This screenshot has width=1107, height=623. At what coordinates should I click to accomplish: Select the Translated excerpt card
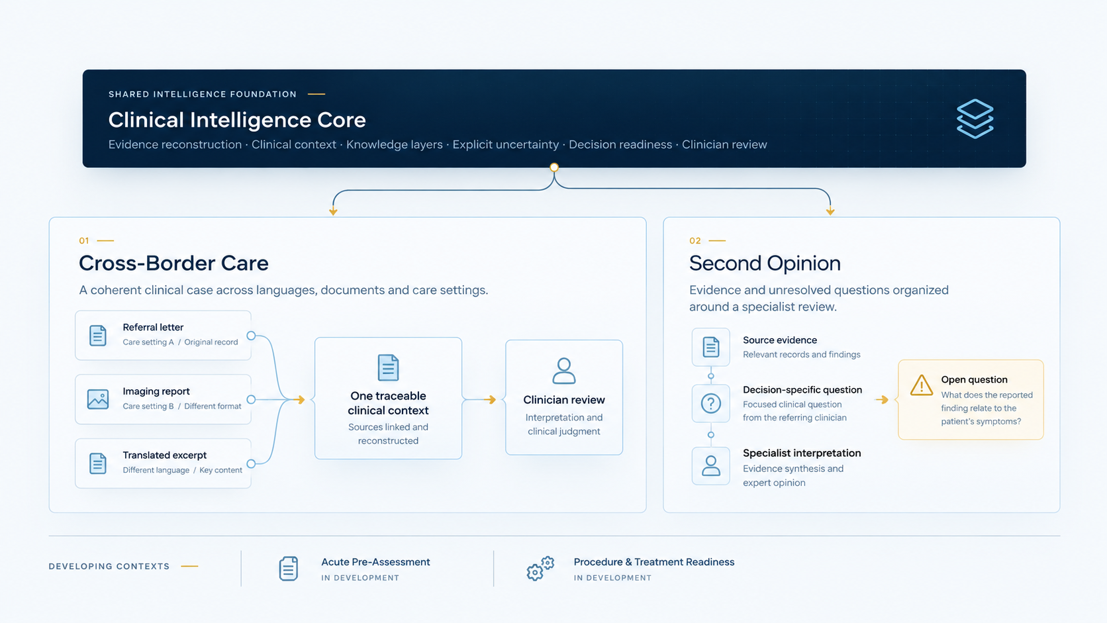point(163,463)
